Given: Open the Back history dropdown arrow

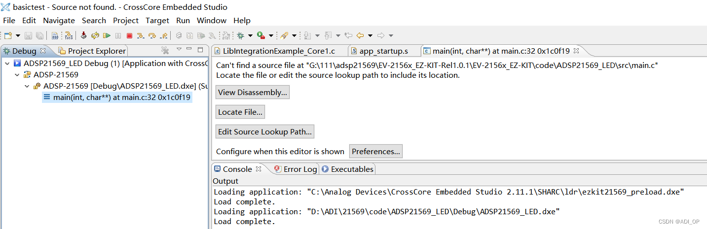Looking at the screenshot, I should coord(370,35).
